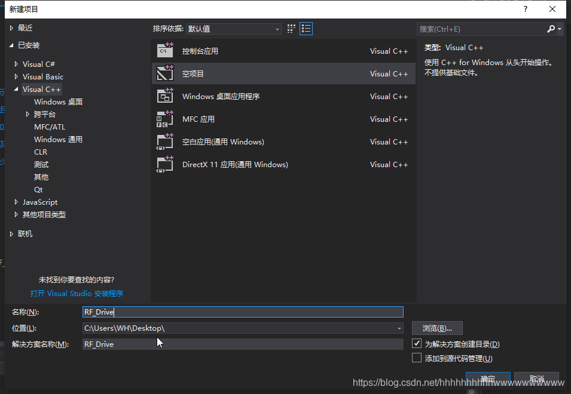571x394 pixels.
Task: Open the help question mark button
Action: point(525,9)
